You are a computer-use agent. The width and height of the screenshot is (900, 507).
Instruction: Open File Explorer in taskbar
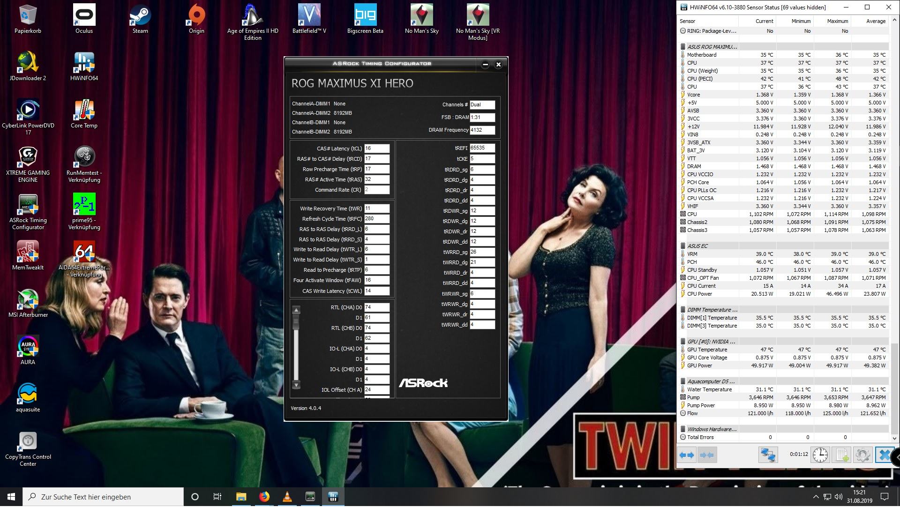241,497
